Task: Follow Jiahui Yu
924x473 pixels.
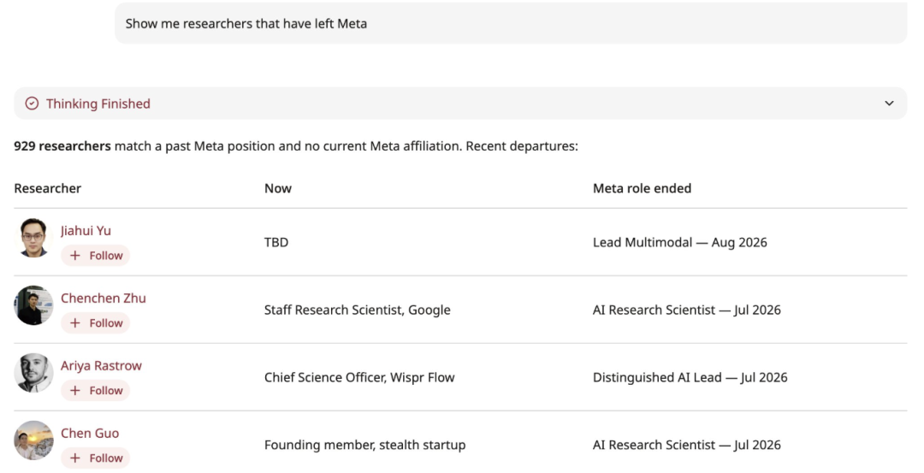Action: [x=96, y=256]
